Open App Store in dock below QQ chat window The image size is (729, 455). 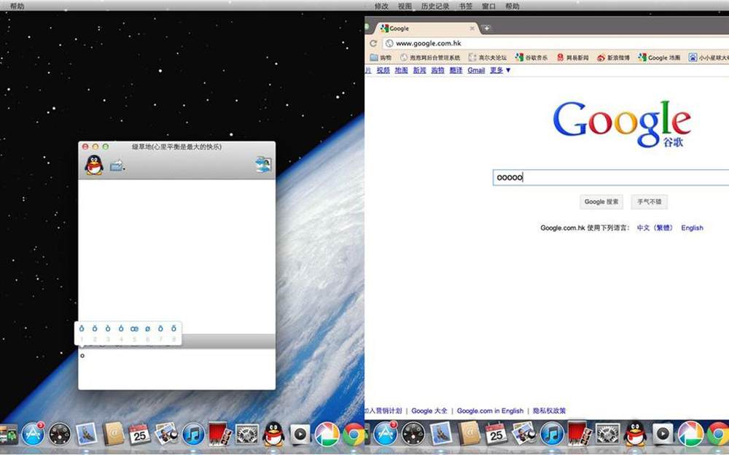(x=33, y=434)
